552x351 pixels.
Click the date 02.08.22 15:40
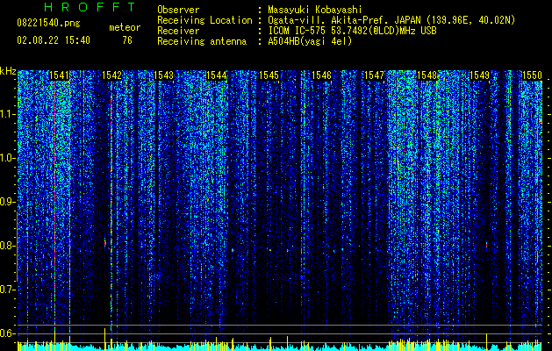click(54, 40)
